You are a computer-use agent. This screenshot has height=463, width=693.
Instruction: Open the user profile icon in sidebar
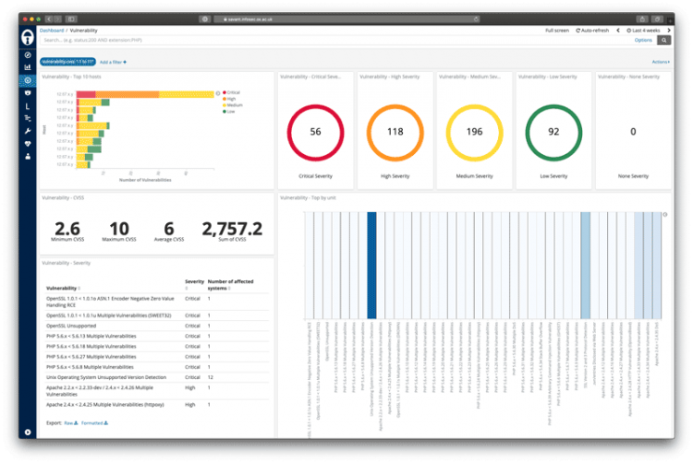[28, 156]
